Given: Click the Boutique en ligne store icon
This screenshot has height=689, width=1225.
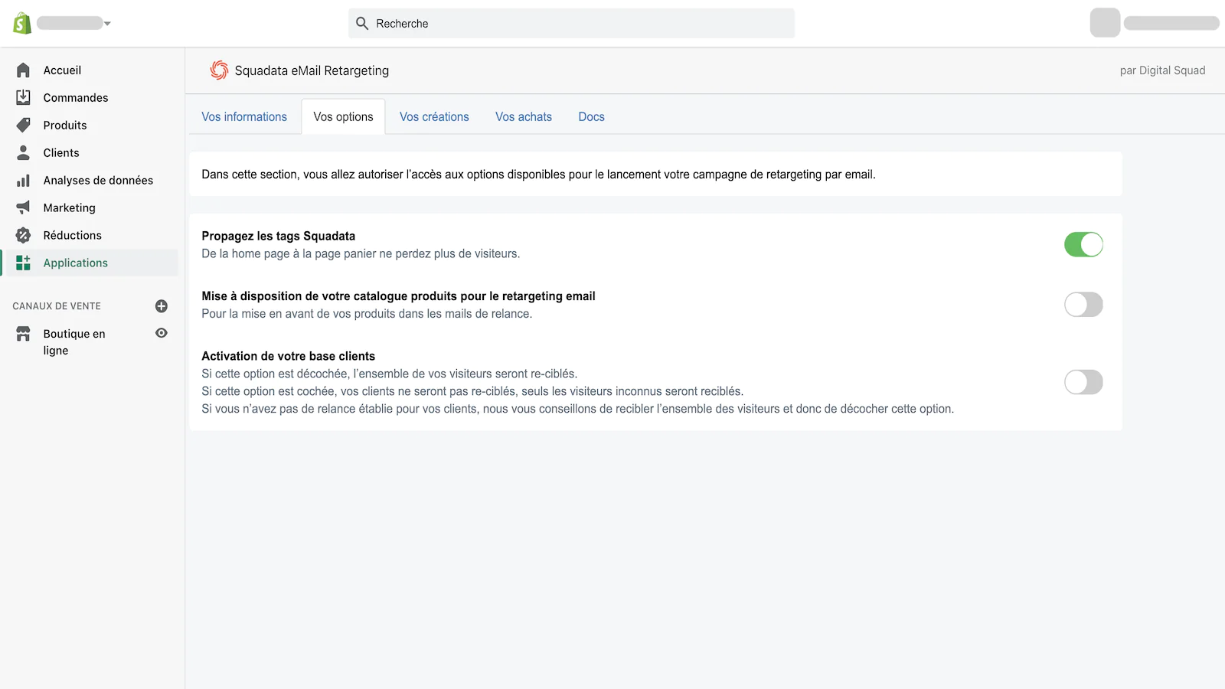Looking at the screenshot, I should tap(23, 334).
